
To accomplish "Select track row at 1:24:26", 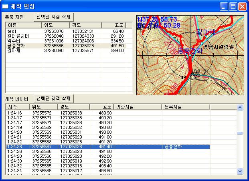I will tap(108, 151).
